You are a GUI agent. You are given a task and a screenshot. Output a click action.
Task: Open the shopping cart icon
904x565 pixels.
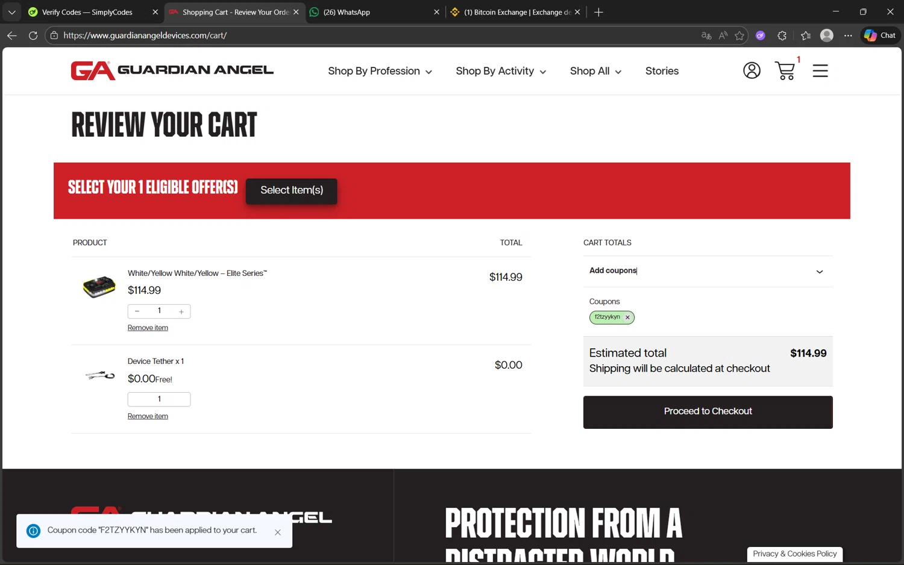[785, 71]
